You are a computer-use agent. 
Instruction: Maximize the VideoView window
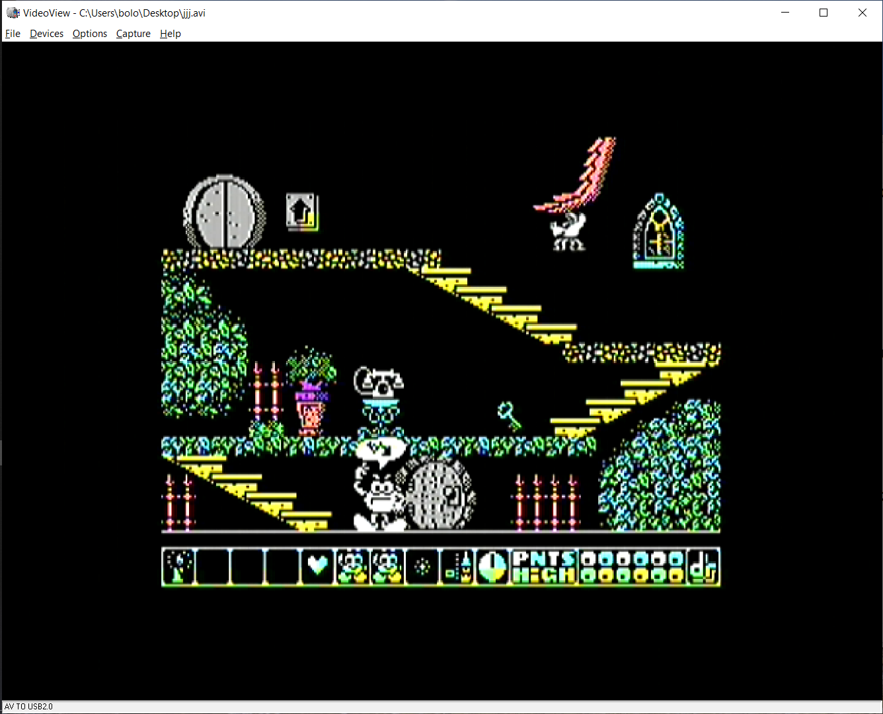pyautogui.click(x=824, y=13)
